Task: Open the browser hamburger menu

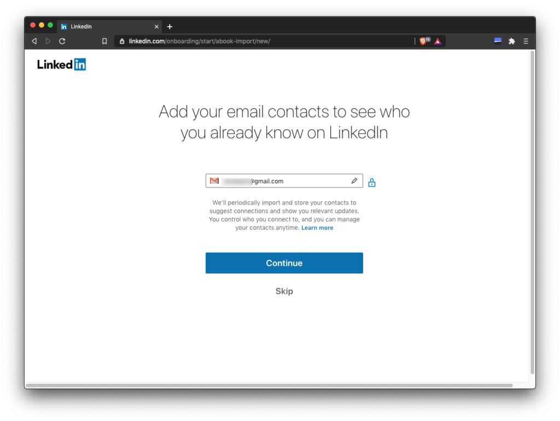Action: [526, 41]
